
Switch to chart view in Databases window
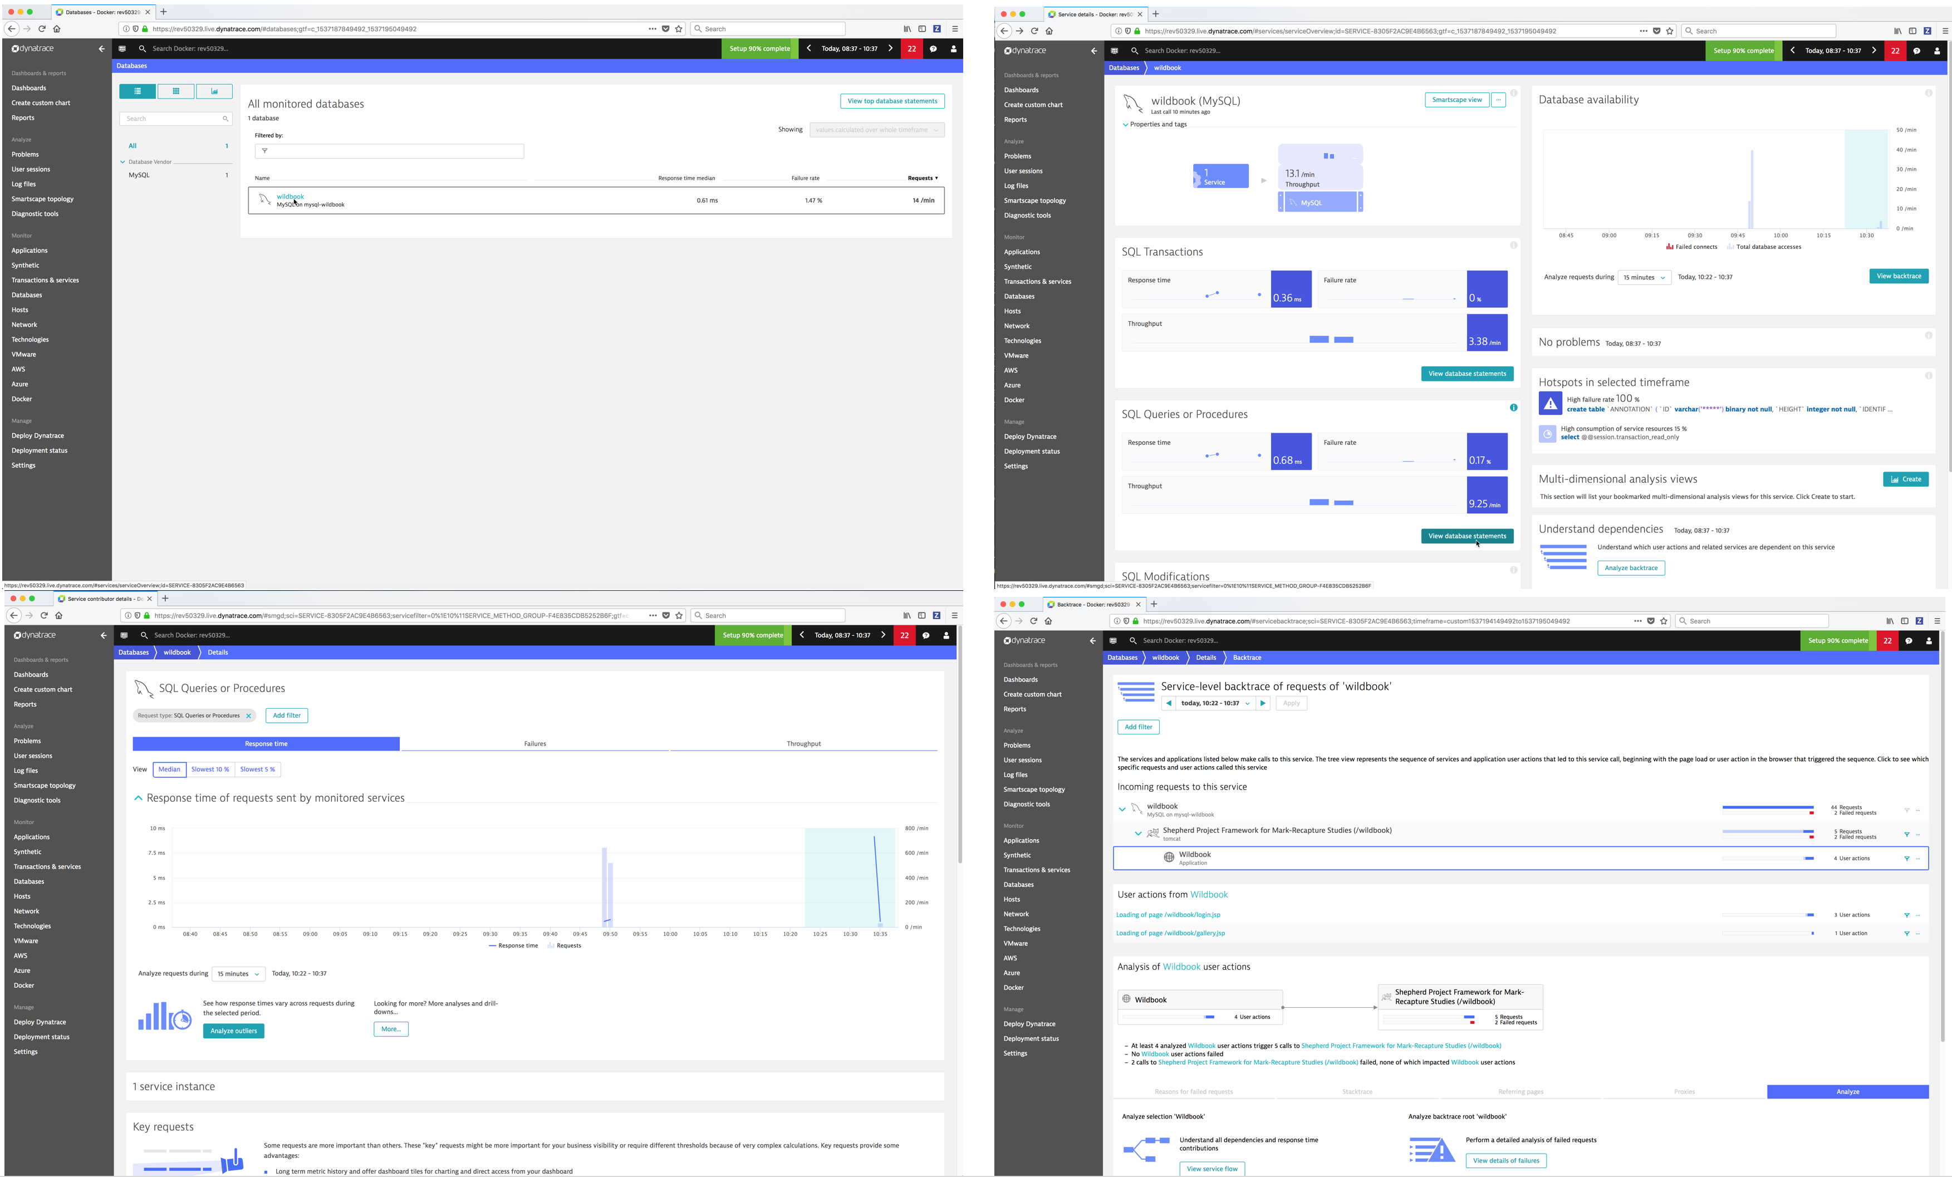tap(214, 91)
